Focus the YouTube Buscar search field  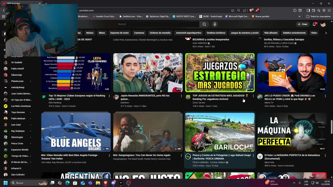[158, 24]
